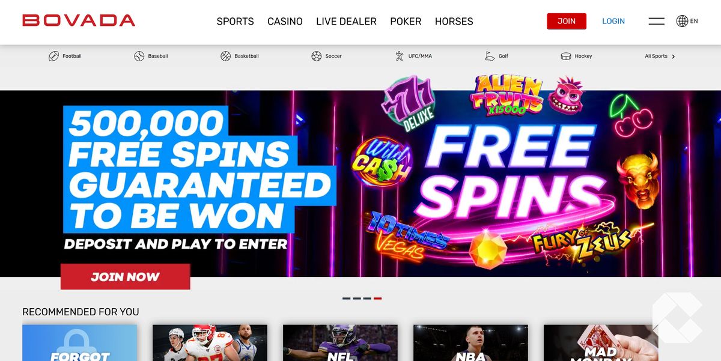Click the red JOIN button

(x=567, y=21)
